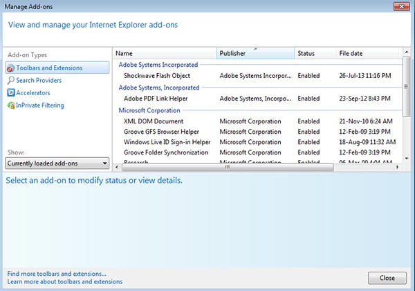Click Enabled status of Shockwave Flash Object
This screenshot has width=415, height=291.
(x=308, y=76)
